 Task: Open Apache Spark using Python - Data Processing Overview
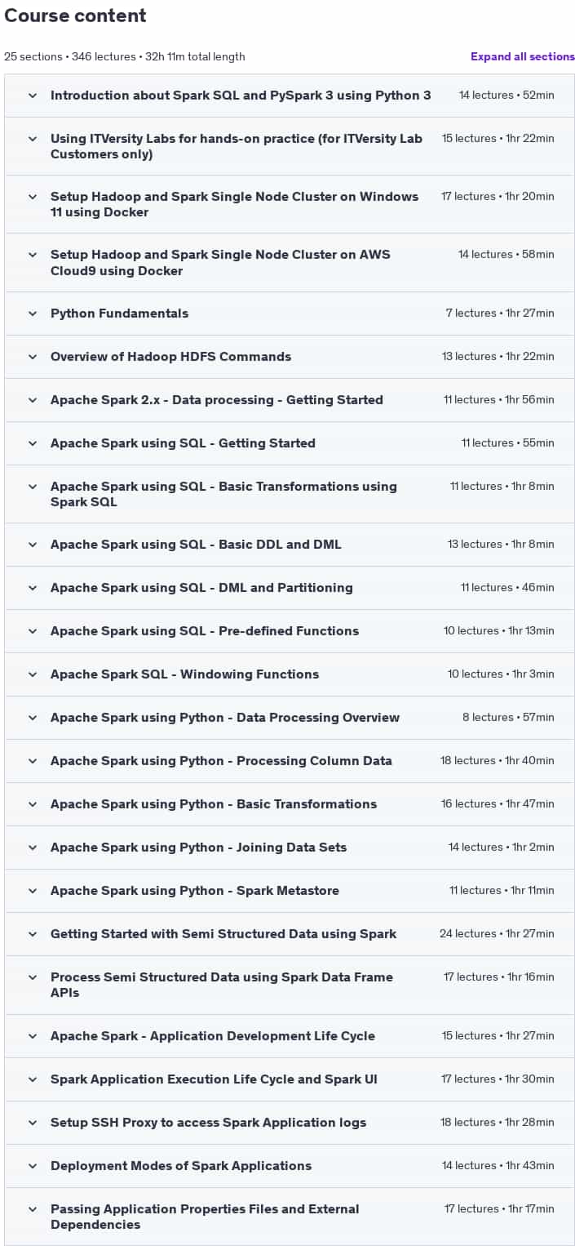pos(225,718)
